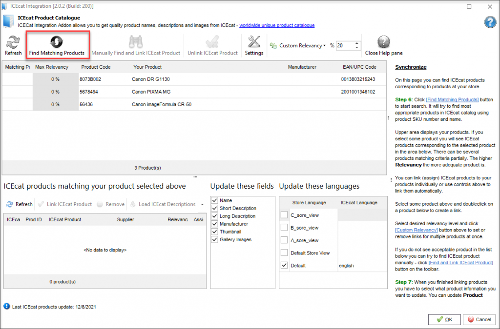The height and width of the screenshot is (329, 500).
Task: Open the worldwide unique product catalogue link
Action: click(277, 25)
